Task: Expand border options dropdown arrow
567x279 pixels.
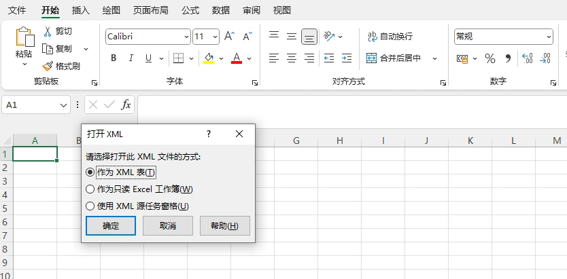Action: tap(192, 58)
